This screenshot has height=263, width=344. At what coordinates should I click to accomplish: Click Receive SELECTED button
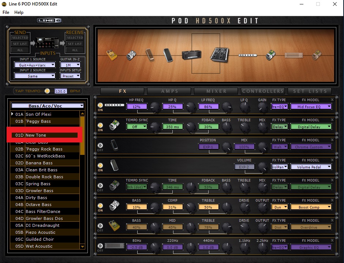tap(75, 38)
